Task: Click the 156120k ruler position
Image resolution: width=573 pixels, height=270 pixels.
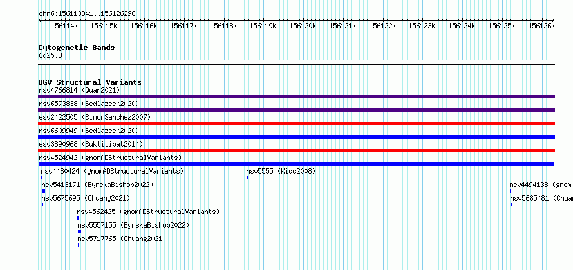Action: (x=303, y=26)
